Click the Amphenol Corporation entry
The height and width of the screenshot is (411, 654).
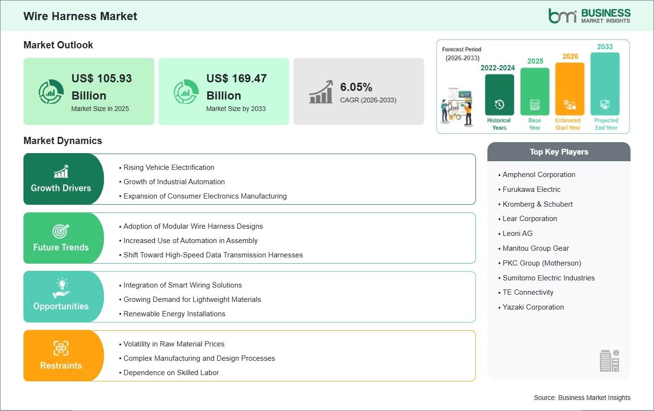coord(539,175)
